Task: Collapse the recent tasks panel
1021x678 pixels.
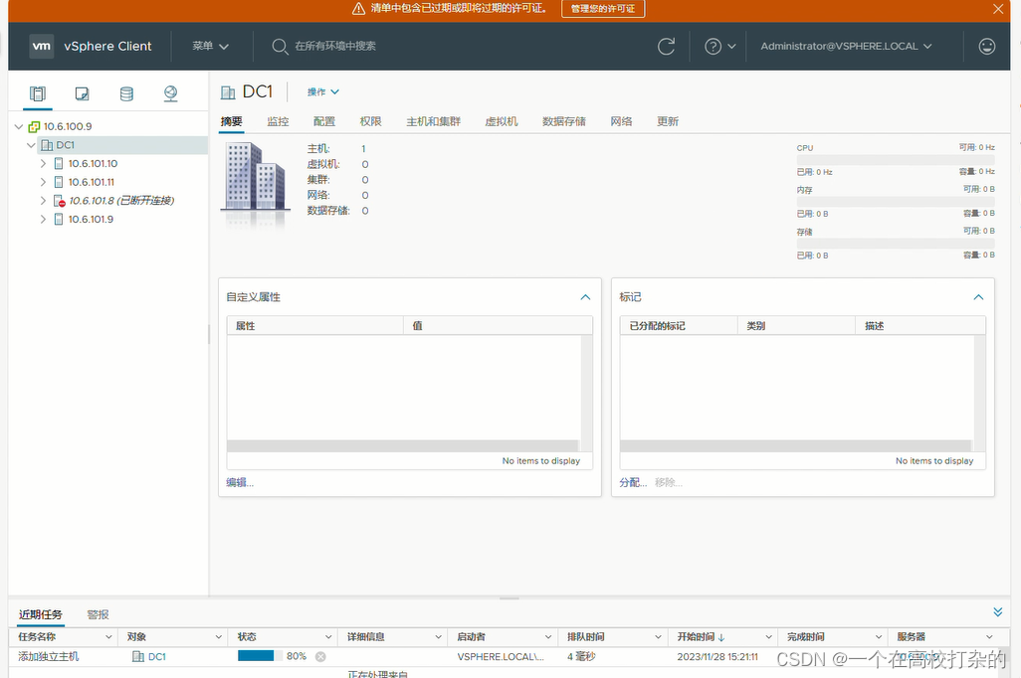Action: point(997,612)
